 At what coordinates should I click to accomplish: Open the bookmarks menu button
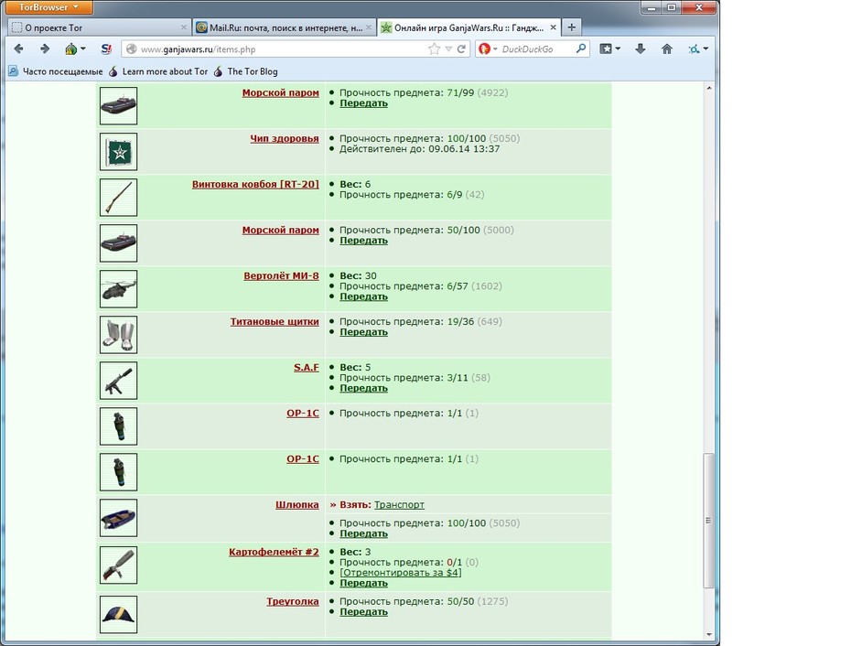click(x=609, y=48)
